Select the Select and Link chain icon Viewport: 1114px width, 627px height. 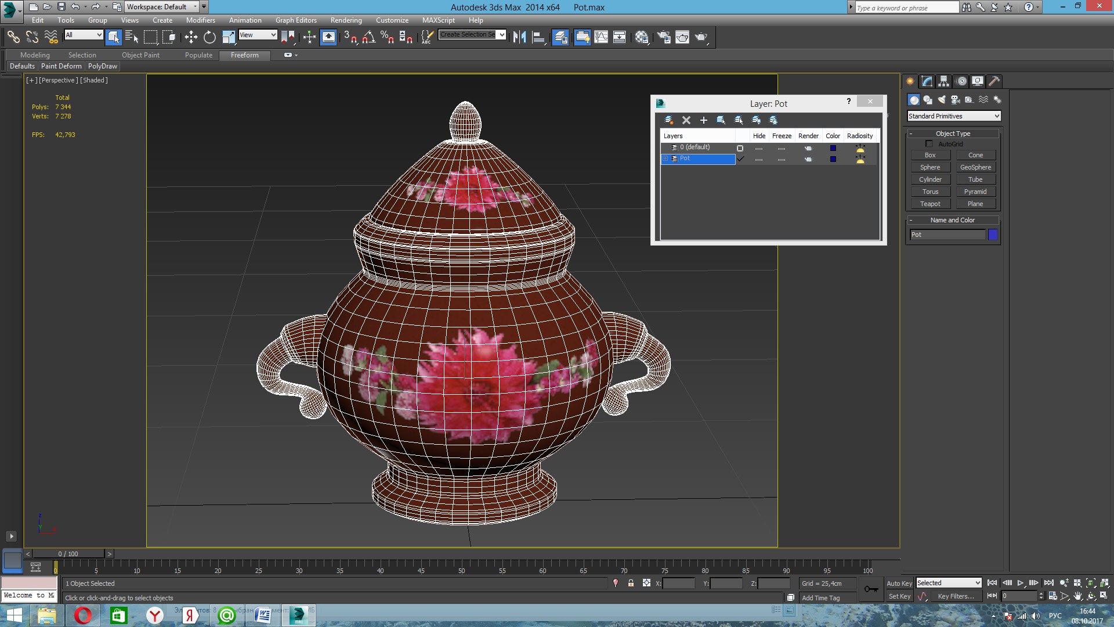(13, 38)
